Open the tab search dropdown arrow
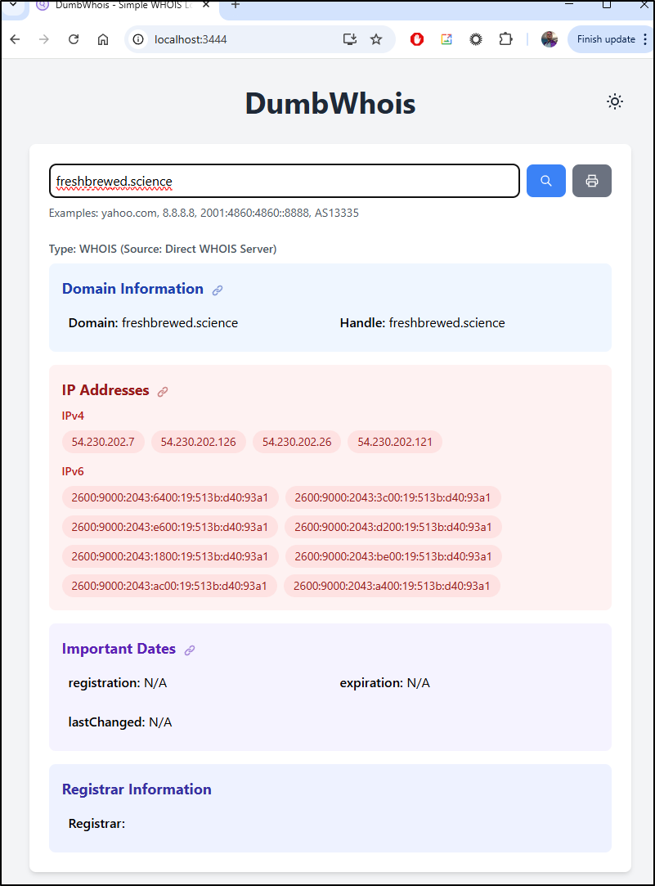 12,5
